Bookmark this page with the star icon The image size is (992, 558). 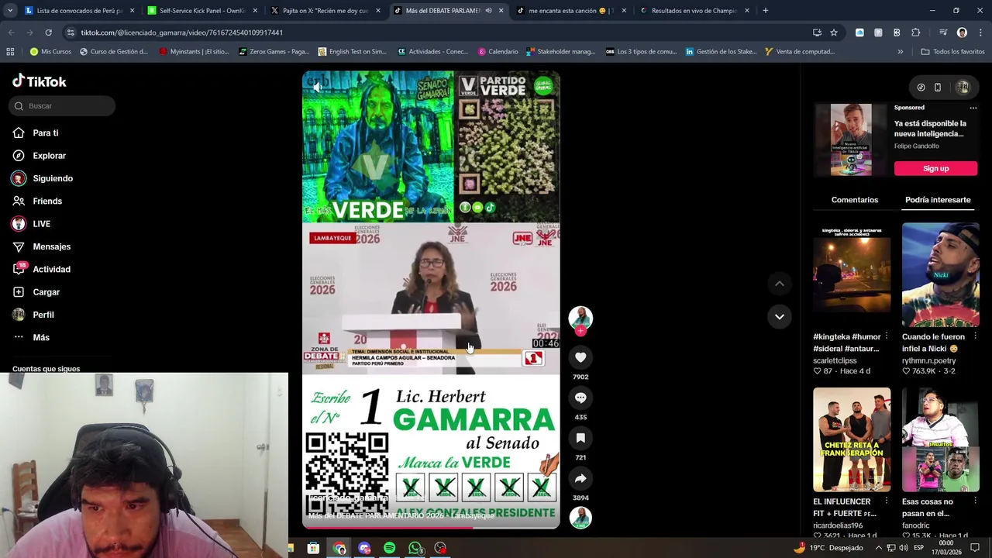834,33
